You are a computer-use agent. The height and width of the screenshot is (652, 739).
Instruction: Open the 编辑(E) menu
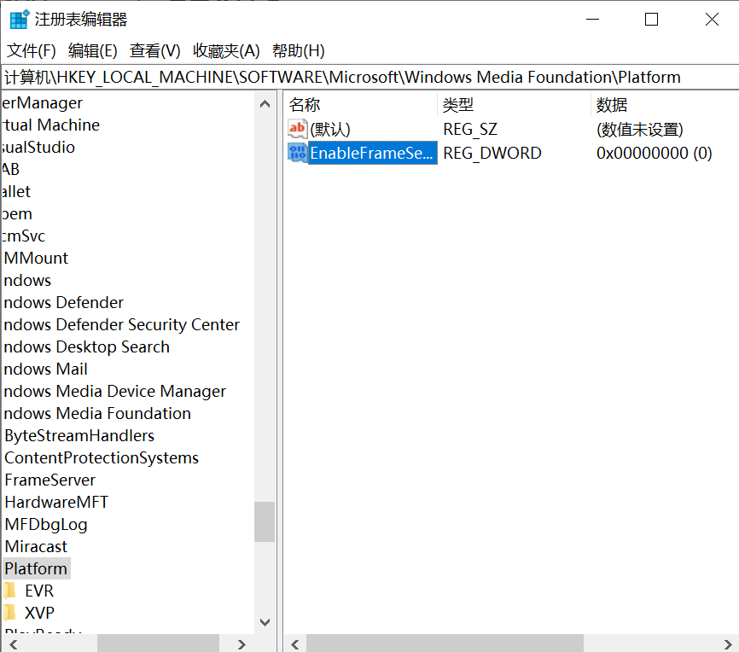[x=92, y=50]
